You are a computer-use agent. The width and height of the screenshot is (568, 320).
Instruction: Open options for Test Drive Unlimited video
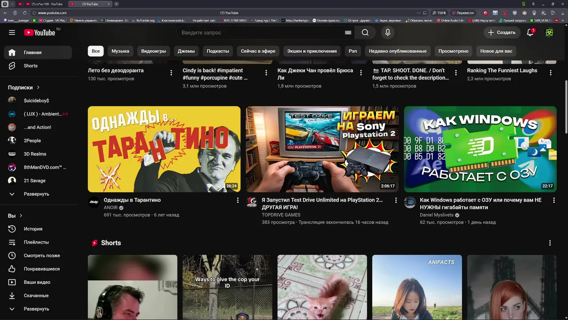[x=396, y=200]
